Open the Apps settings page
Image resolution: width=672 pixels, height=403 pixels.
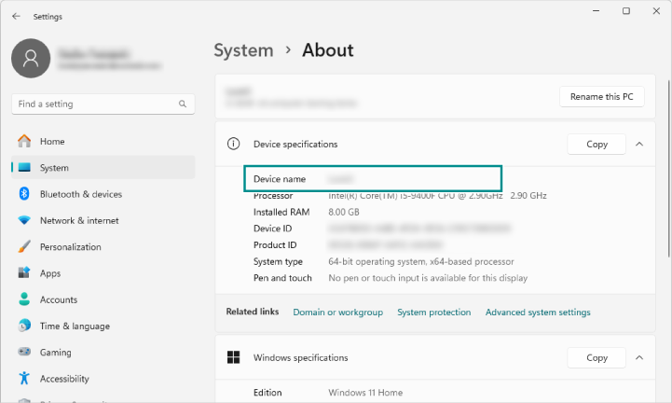point(51,273)
